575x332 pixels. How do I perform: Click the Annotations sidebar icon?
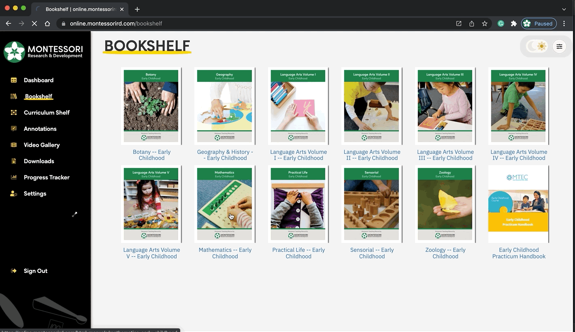pos(14,129)
